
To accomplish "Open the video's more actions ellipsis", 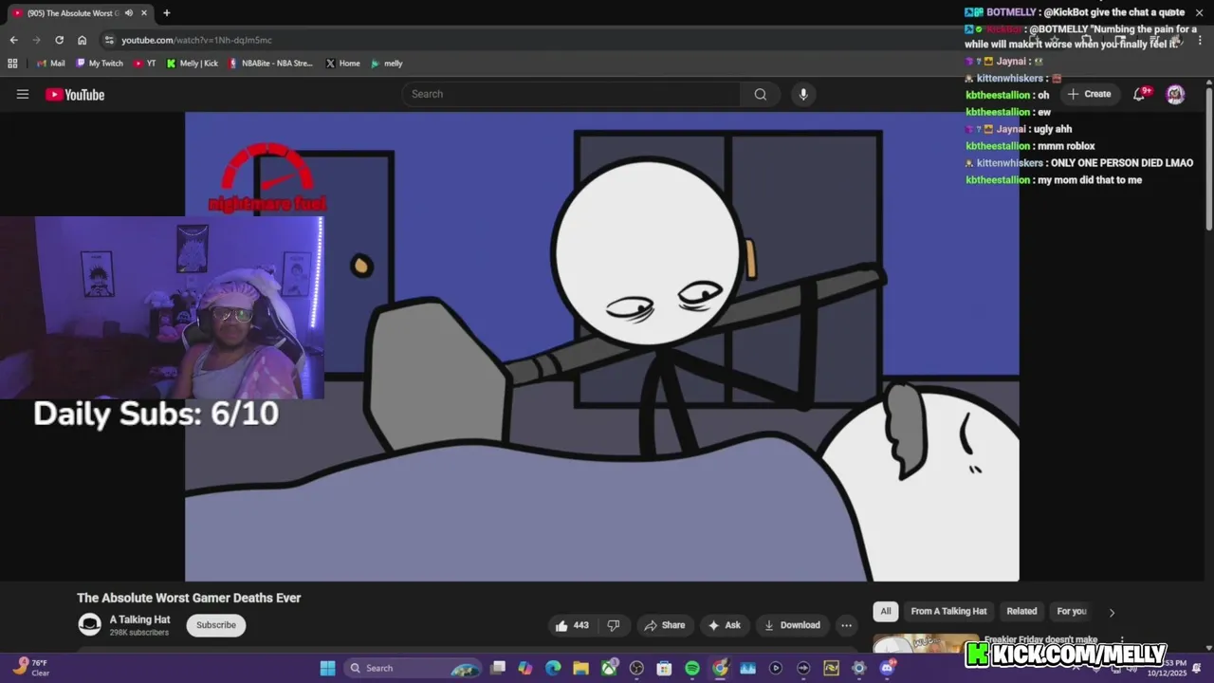I will tap(846, 625).
